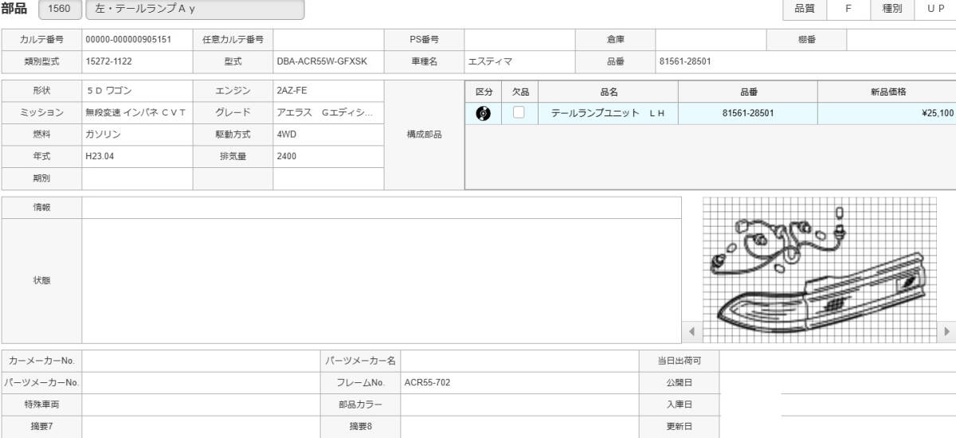Screen dimensions: 956x438
Task: Click the empty パーツメーカーNo. field
Action: pyautogui.click(x=201, y=382)
